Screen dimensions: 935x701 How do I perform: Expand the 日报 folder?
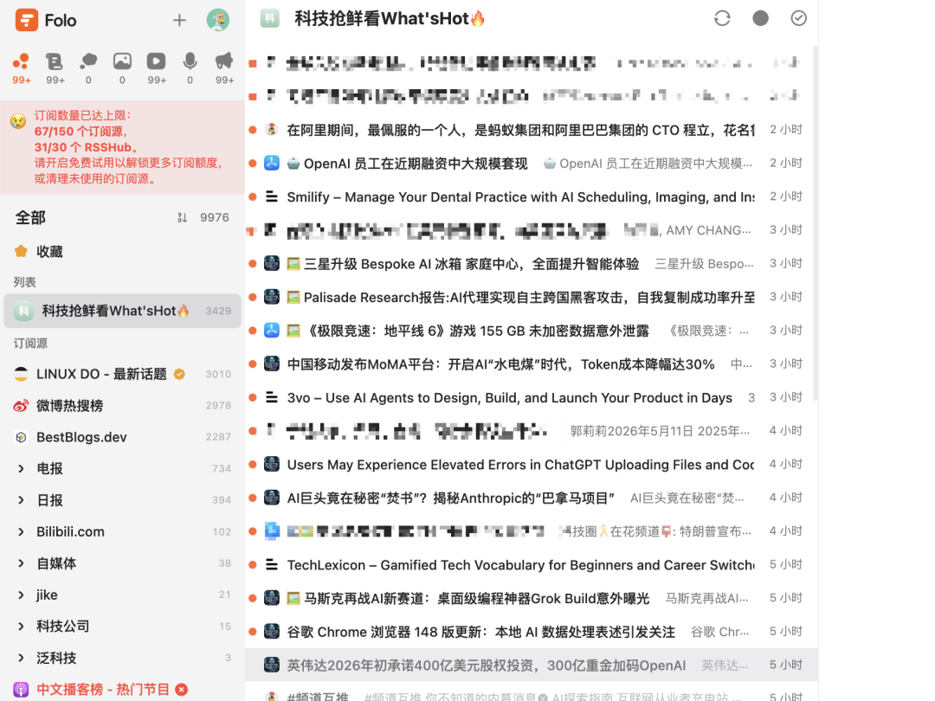click(21, 500)
